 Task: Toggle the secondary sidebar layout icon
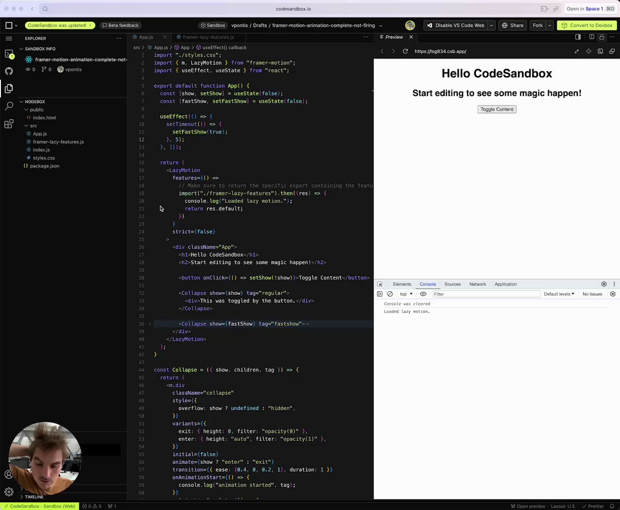(x=578, y=37)
